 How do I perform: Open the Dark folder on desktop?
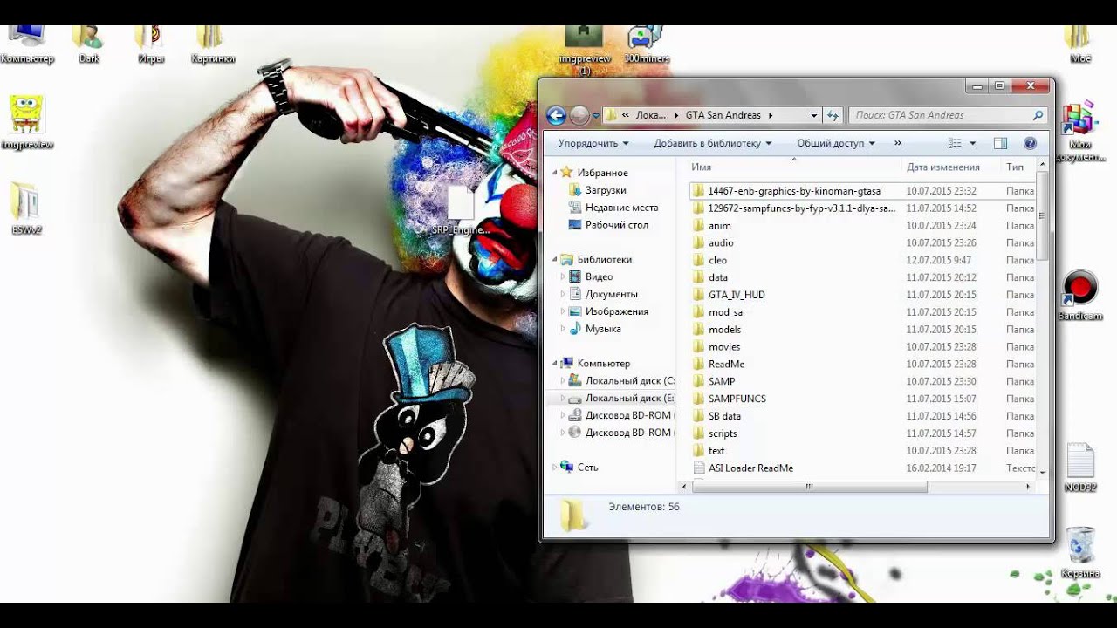[x=89, y=44]
